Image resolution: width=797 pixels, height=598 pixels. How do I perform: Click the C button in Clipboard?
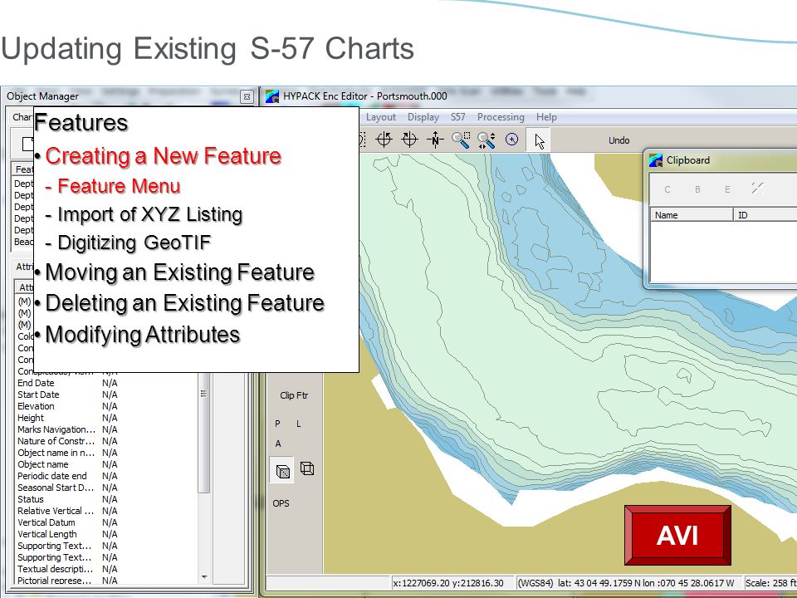click(x=667, y=189)
